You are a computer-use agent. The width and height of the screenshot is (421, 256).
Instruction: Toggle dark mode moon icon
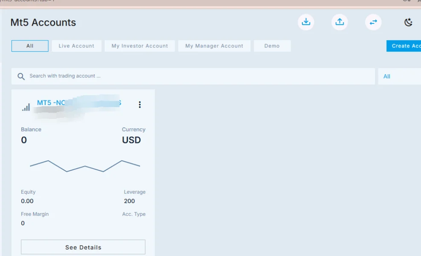(x=408, y=22)
